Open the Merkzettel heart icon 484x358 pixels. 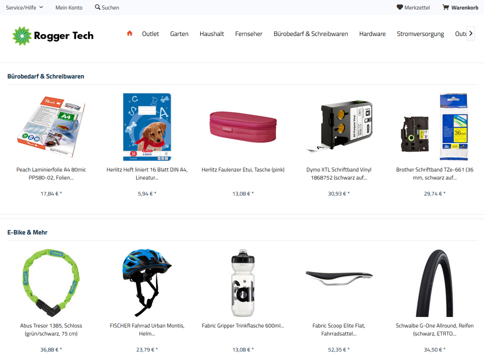[400, 7]
